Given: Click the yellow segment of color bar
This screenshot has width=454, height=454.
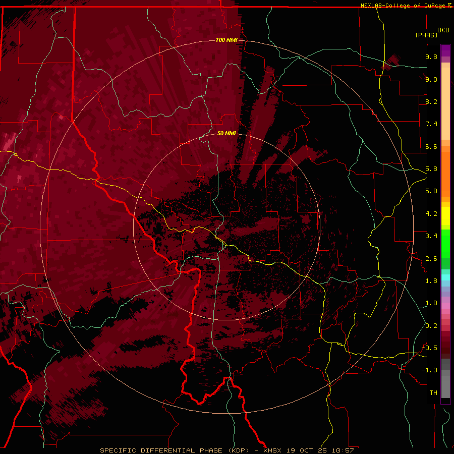Looking at the screenshot, I should 445,216.
